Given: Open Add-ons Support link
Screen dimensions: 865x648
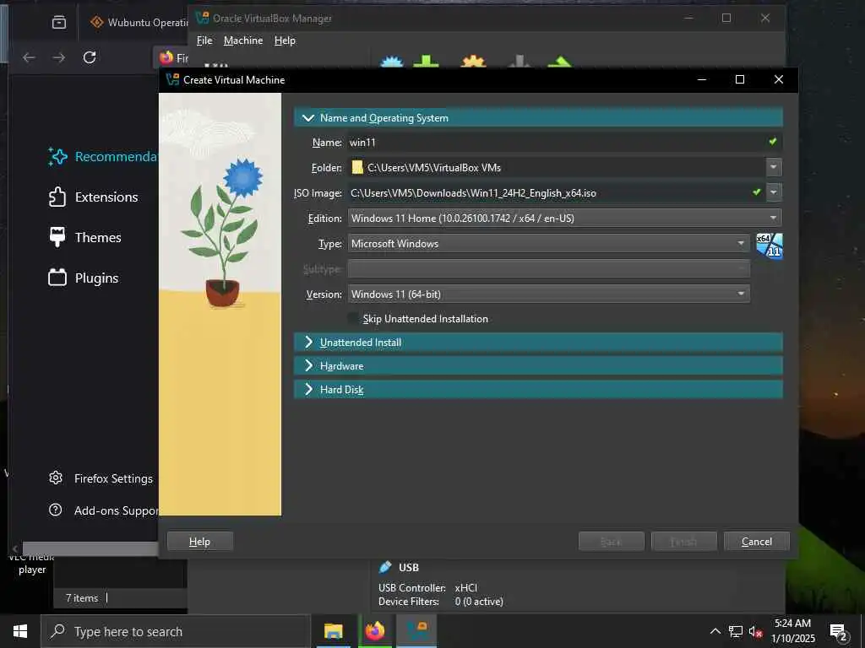Looking at the screenshot, I should point(104,510).
